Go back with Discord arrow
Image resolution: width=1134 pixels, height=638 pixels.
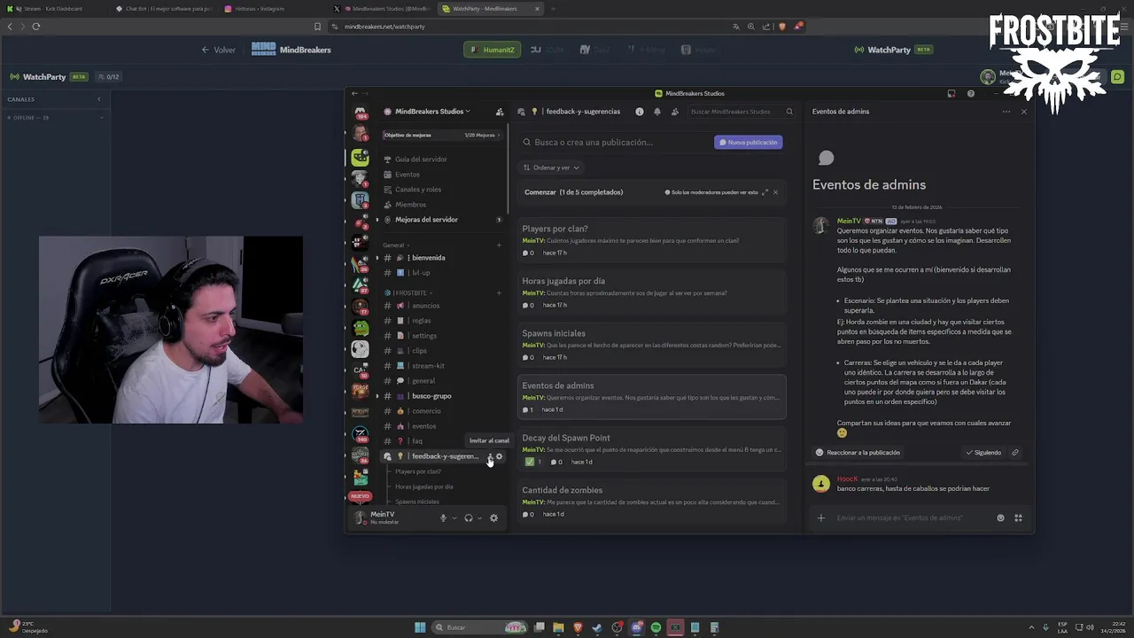pos(354,93)
